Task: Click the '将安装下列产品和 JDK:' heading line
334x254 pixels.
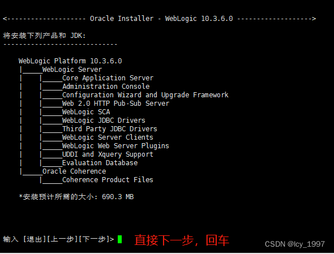Action: pyautogui.click(x=44, y=36)
